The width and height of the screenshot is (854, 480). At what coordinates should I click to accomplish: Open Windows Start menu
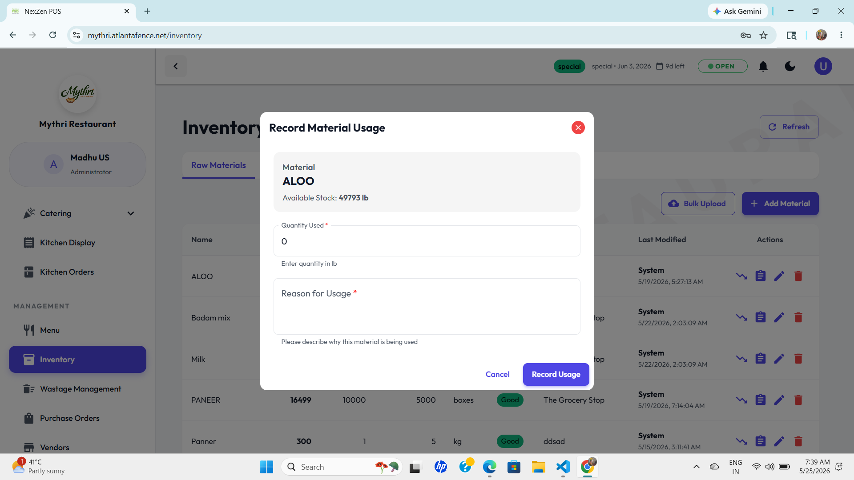point(266,467)
